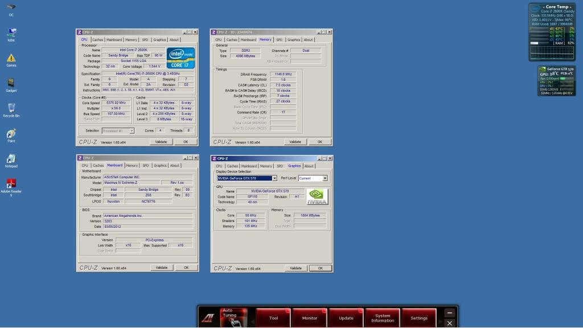Launch Paint from the desktop
This screenshot has height=328, width=583.
[11, 136]
